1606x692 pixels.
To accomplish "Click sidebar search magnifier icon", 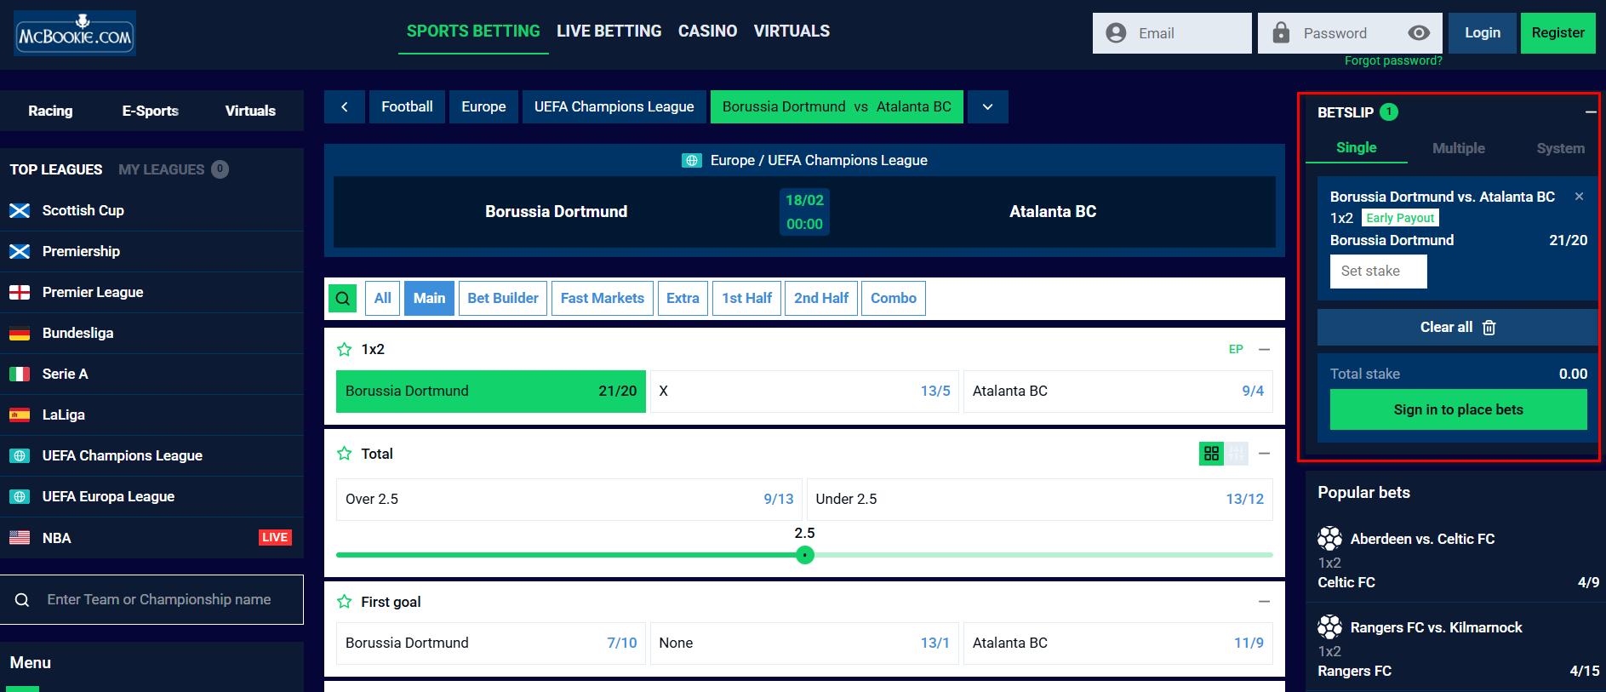I will point(22,600).
